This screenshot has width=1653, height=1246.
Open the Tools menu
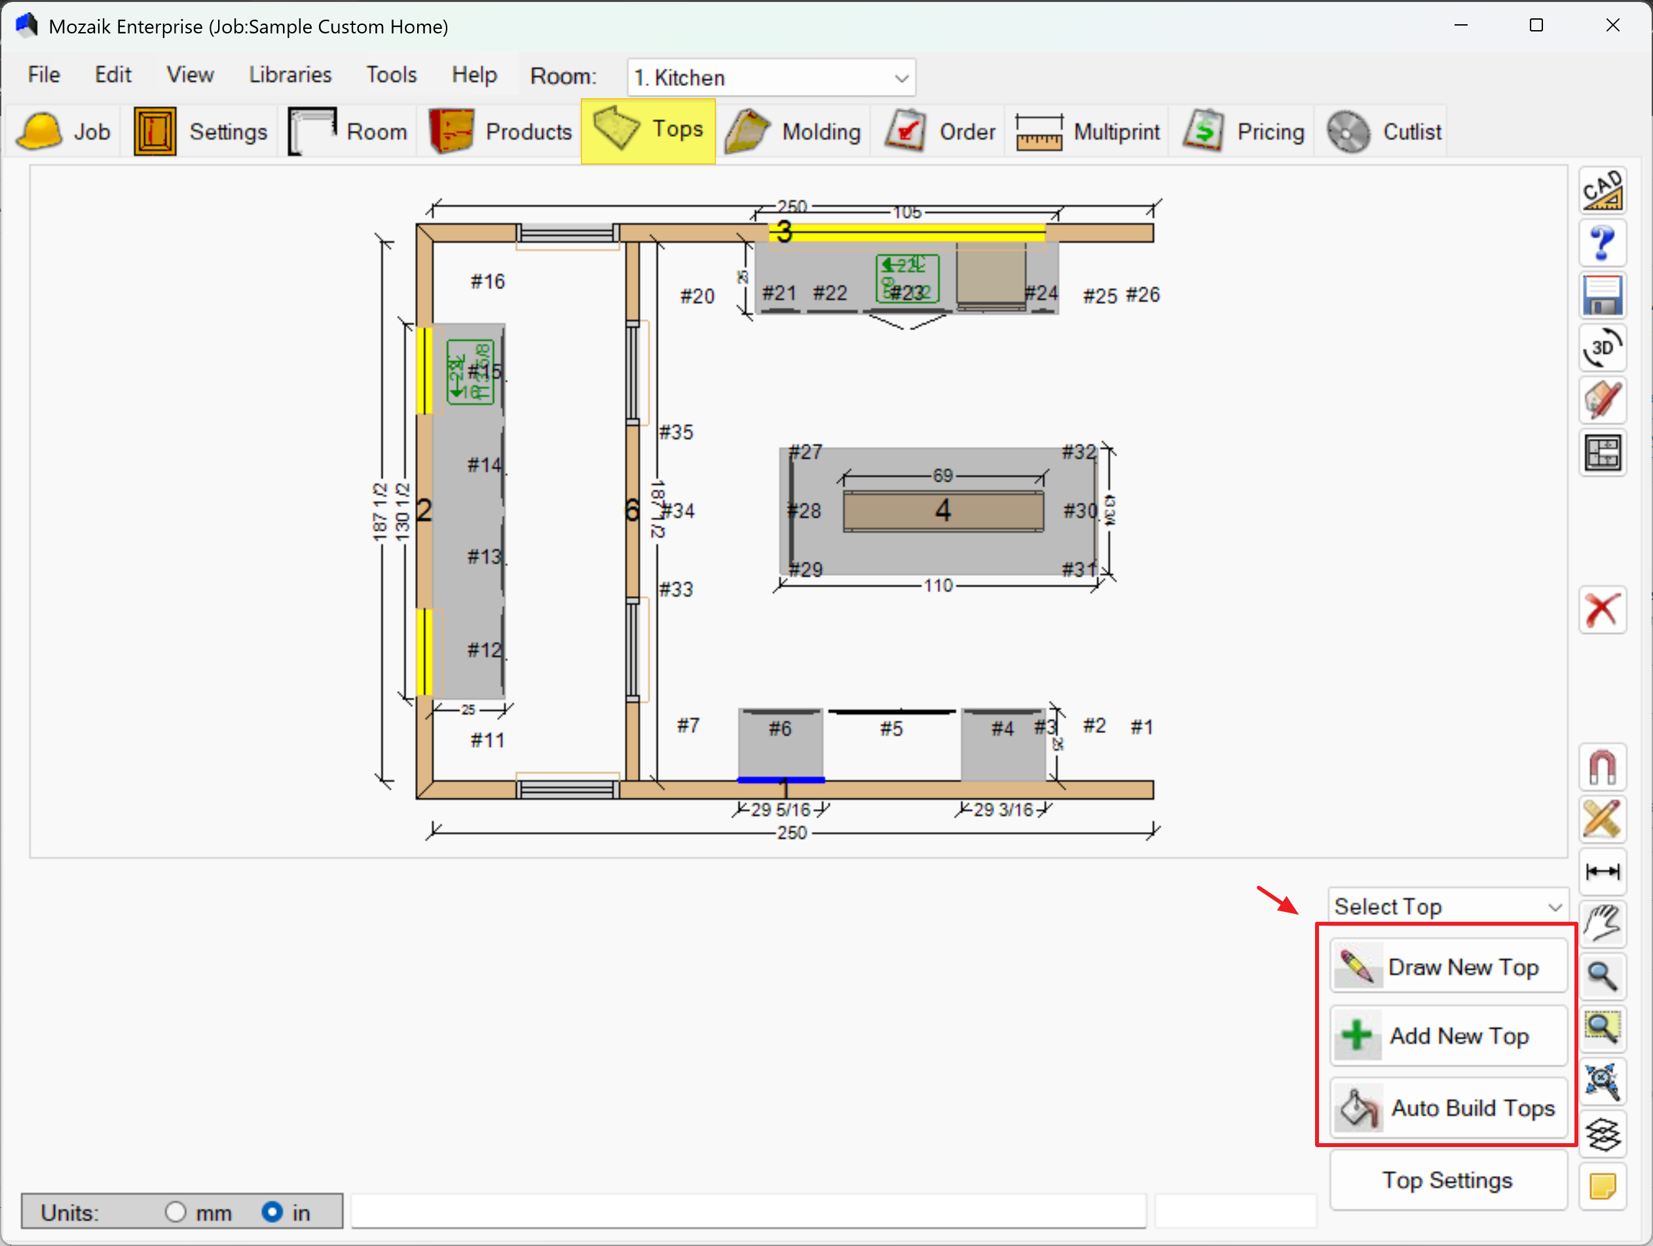click(391, 75)
